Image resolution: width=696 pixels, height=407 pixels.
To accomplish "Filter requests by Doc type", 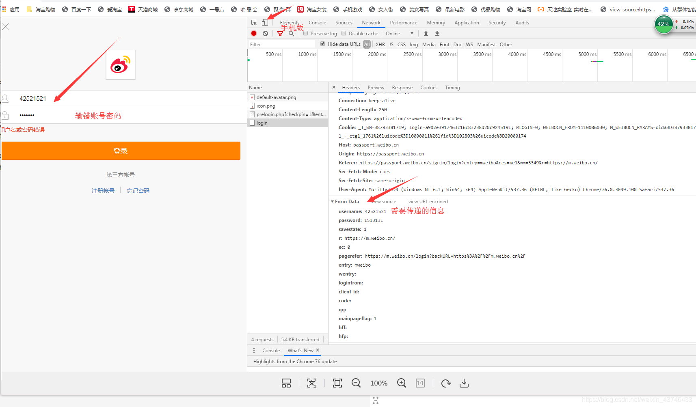I will click(458, 44).
